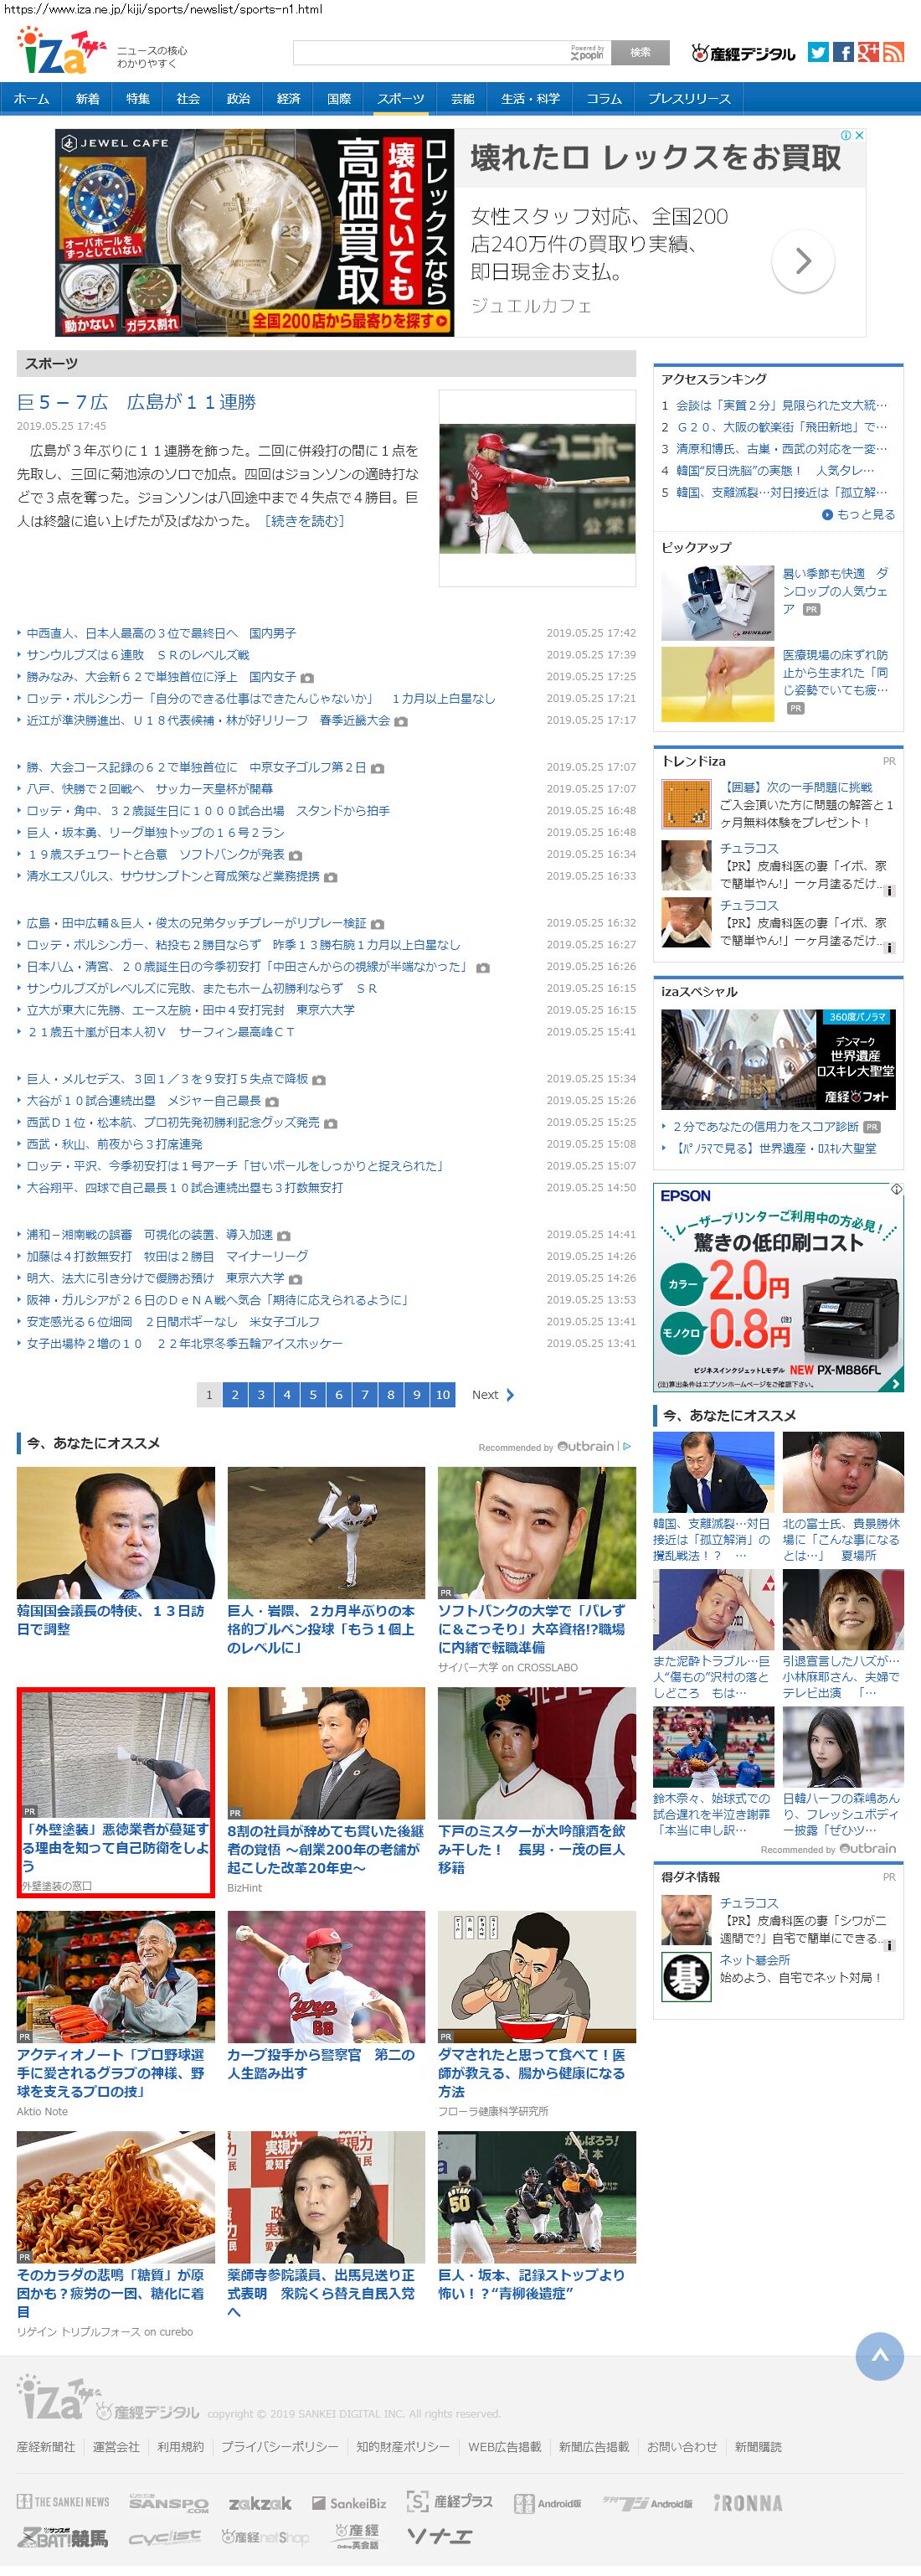Click the 囲碁 board thumbnail in トレンドiza
Image resolution: width=921 pixels, height=2576 pixels.
point(686,804)
